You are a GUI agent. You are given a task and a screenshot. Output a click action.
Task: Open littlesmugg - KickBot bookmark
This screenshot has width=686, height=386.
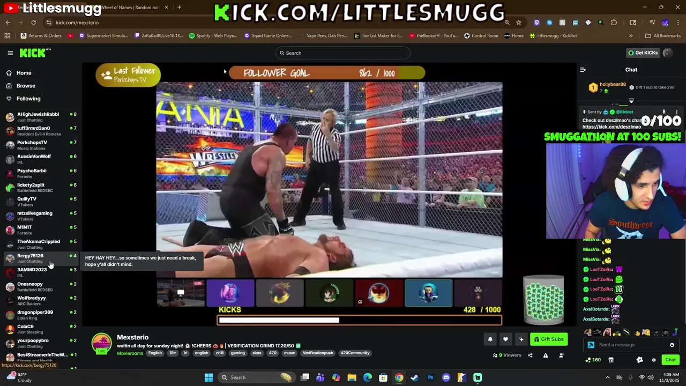(x=553, y=36)
